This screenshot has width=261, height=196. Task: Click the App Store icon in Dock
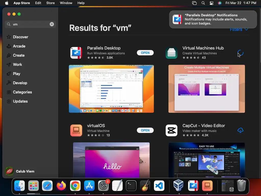pyautogui.click(x=89, y=186)
